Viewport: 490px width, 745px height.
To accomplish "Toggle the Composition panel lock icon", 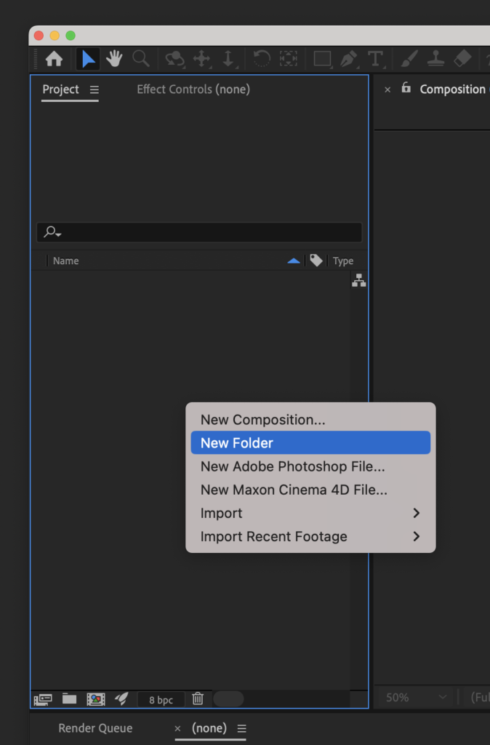I will [406, 89].
